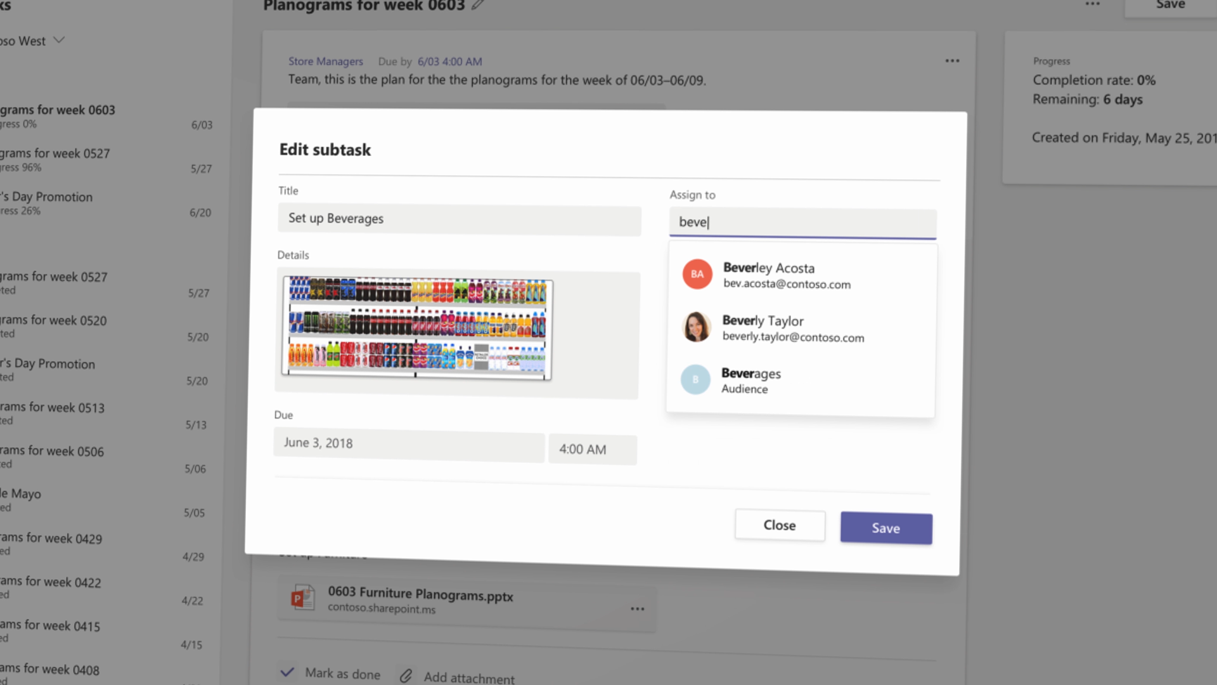Open planograms for week 0603 in sidebar
Viewport: 1217px width, 685px height.
108,117
